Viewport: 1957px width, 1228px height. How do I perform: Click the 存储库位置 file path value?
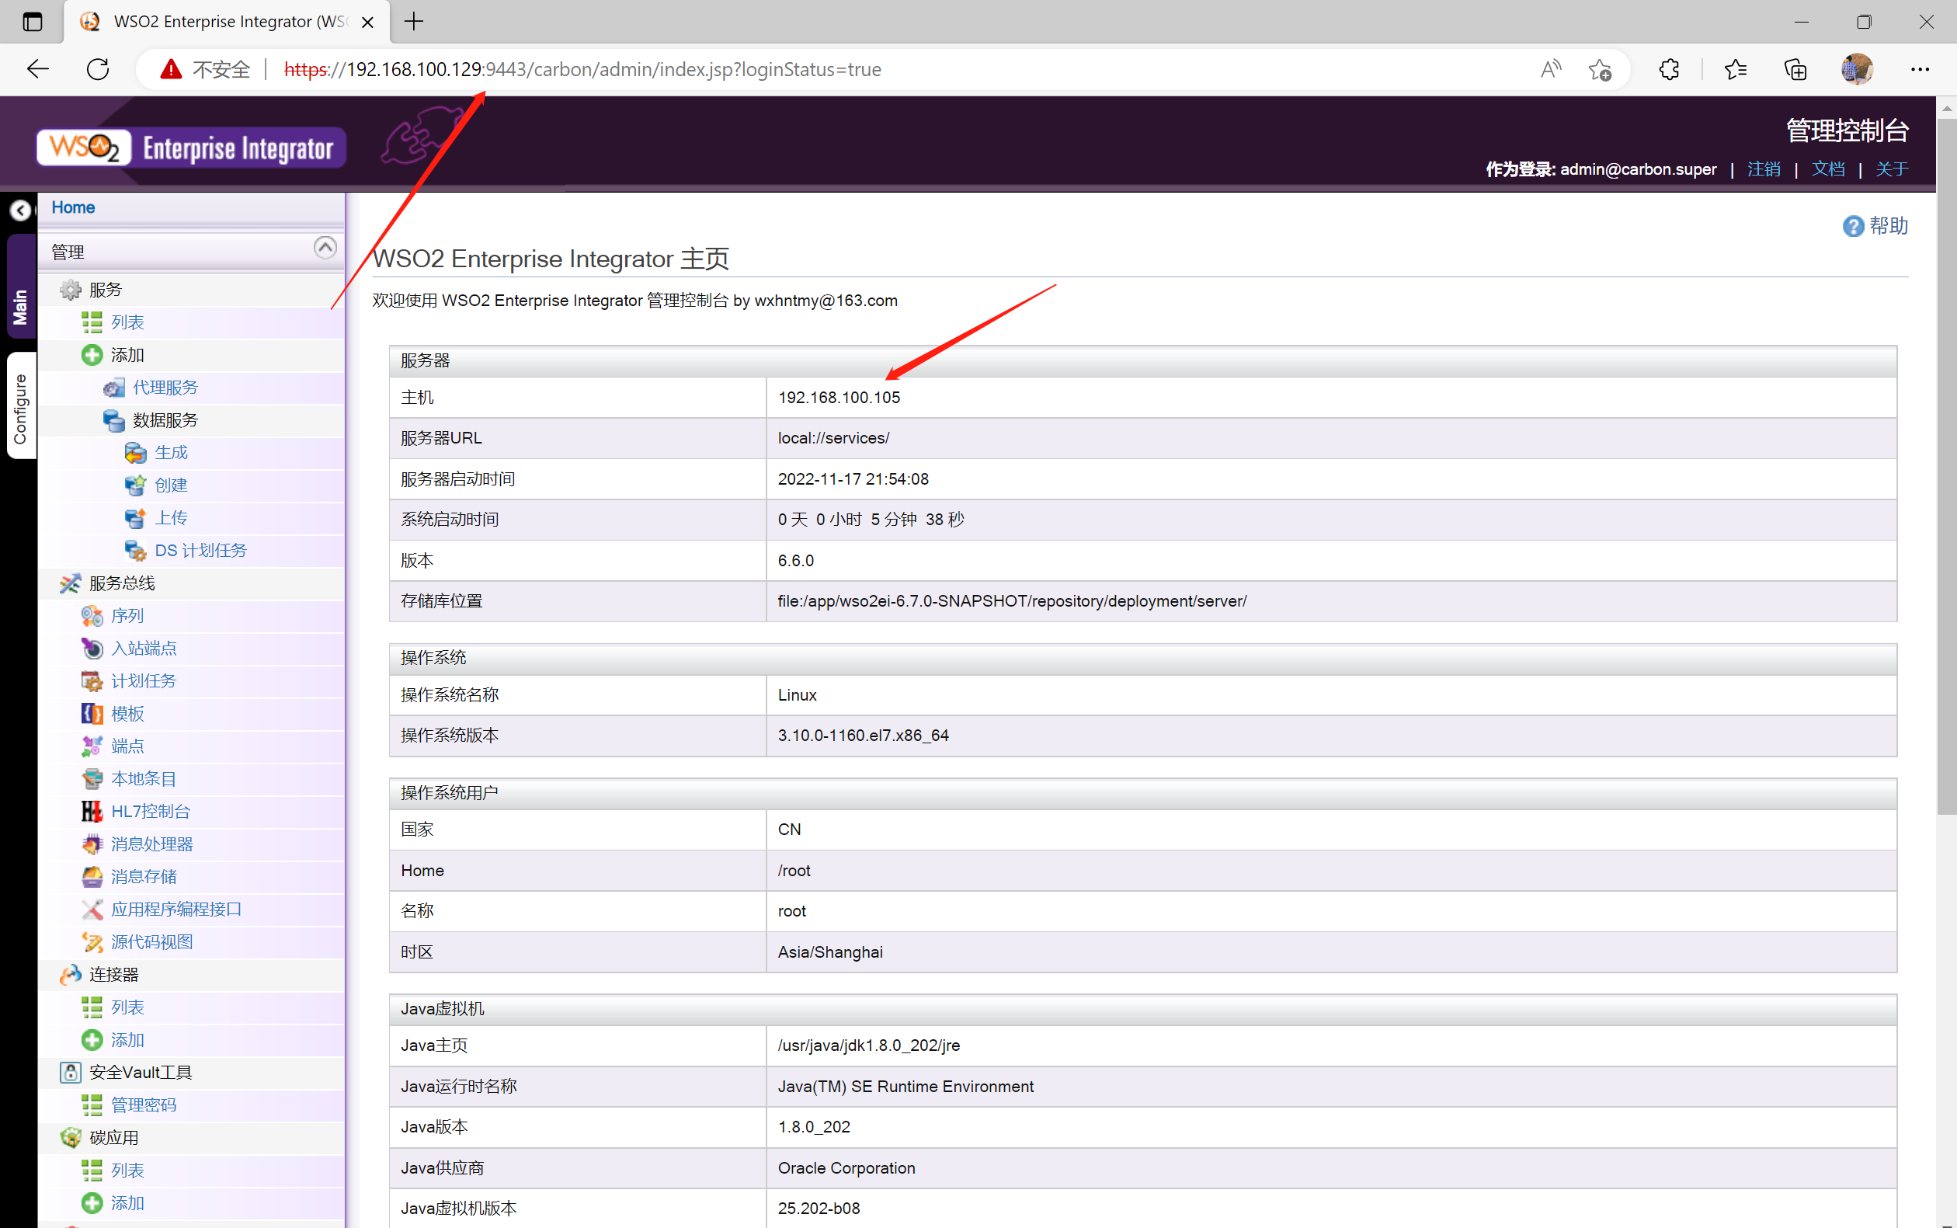(1012, 602)
